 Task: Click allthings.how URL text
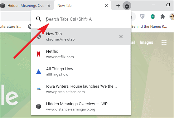point(57,74)
